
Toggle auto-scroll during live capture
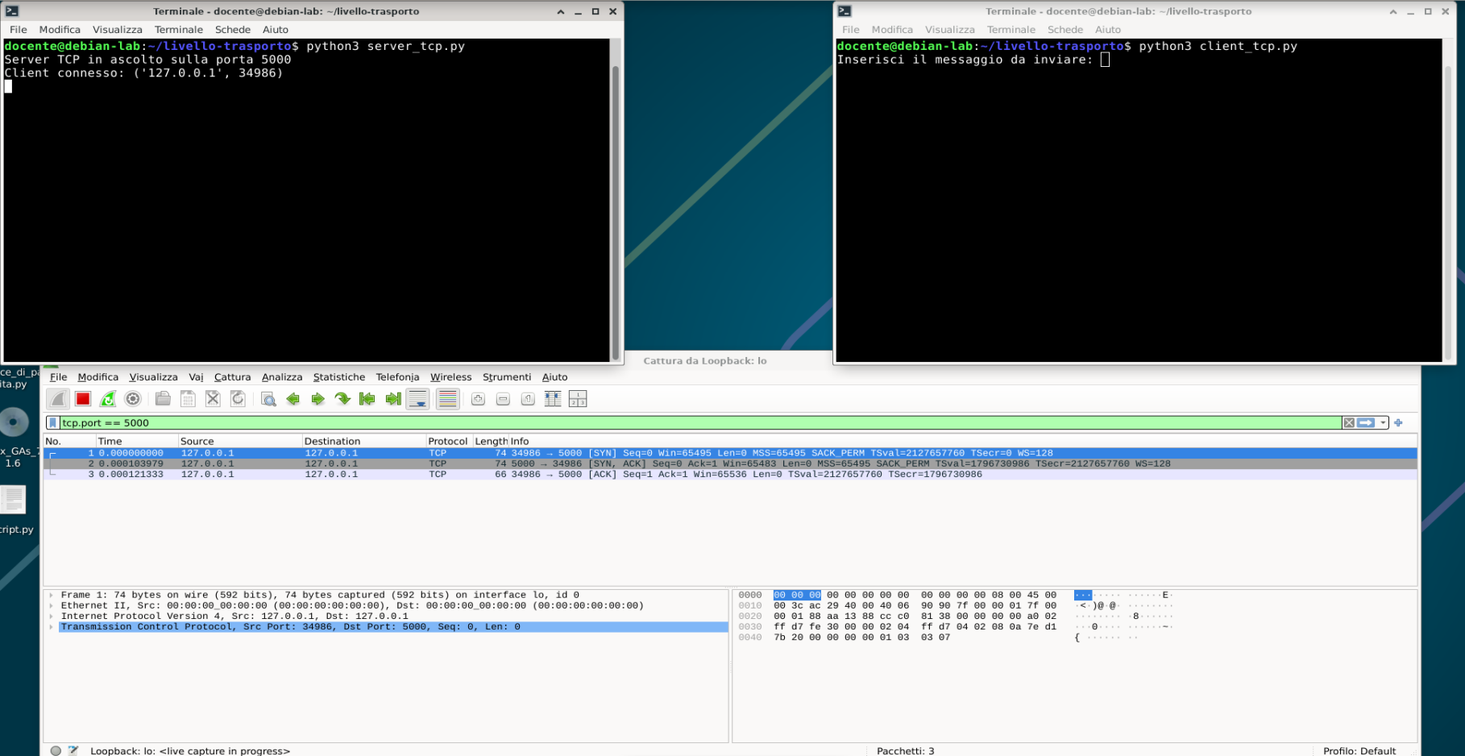418,399
